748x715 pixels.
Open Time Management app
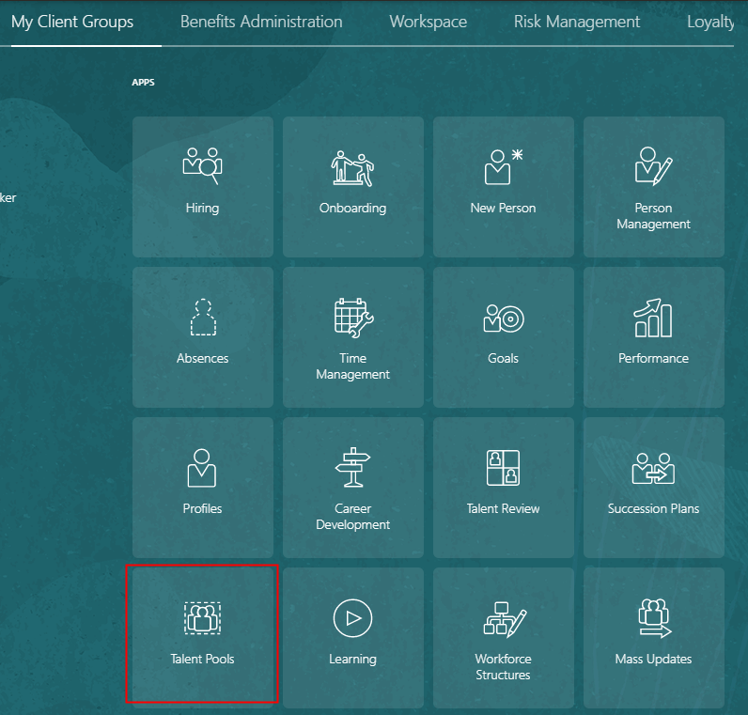[353, 337]
